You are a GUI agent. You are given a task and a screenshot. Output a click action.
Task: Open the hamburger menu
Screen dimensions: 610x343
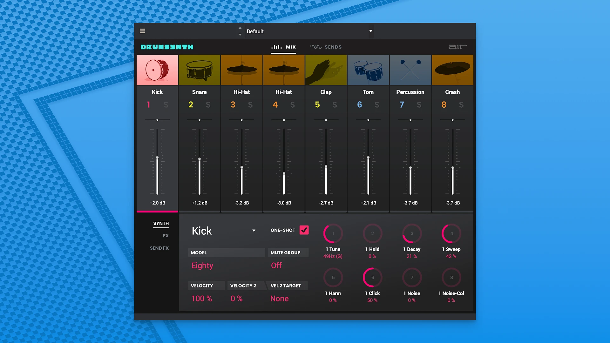[142, 31]
